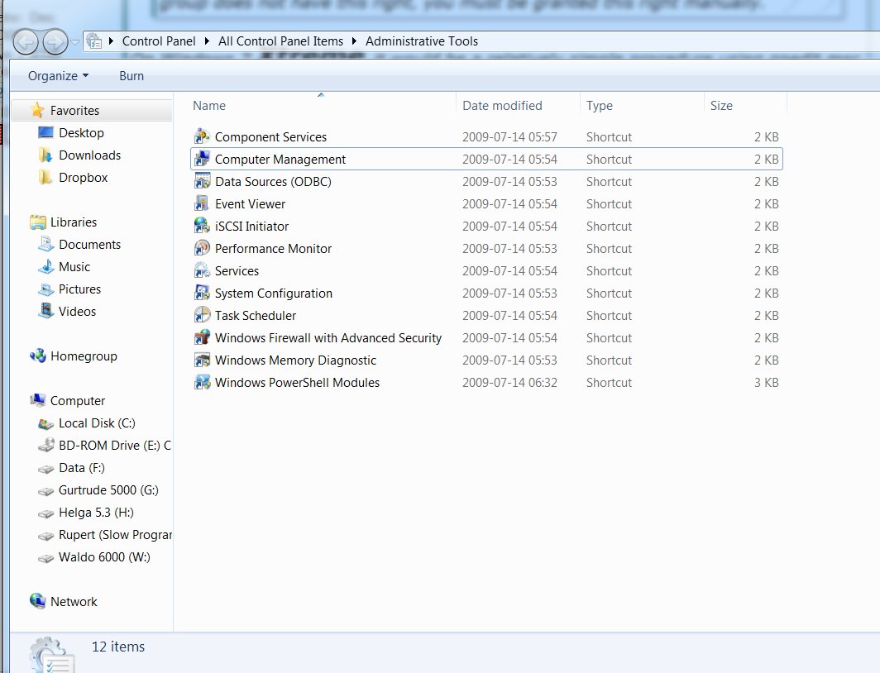Click the Local Disk (C:) drive icon

pyautogui.click(x=45, y=424)
